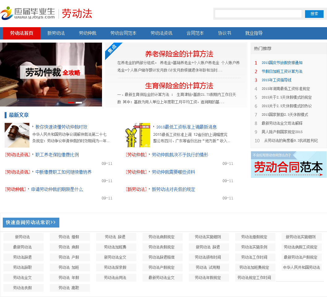
Task: Open 协议书 in the navigation bar
Action: point(224,33)
